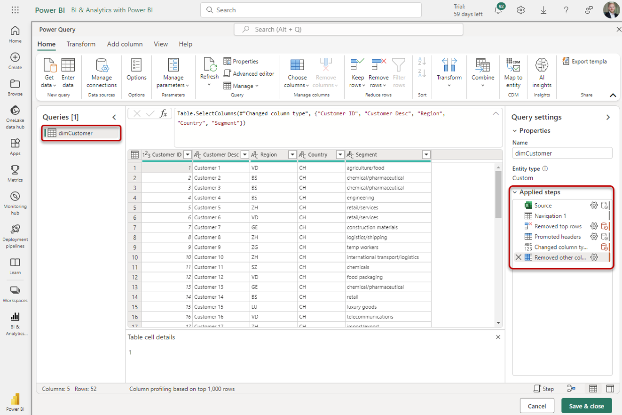Viewport: 622px width, 415px height.
Task: Toggle the diagram view in status bar
Action: pyautogui.click(x=571, y=389)
